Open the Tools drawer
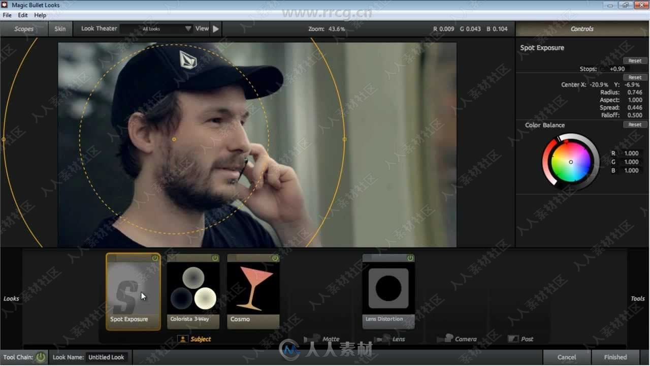650x366 pixels. pos(638,299)
